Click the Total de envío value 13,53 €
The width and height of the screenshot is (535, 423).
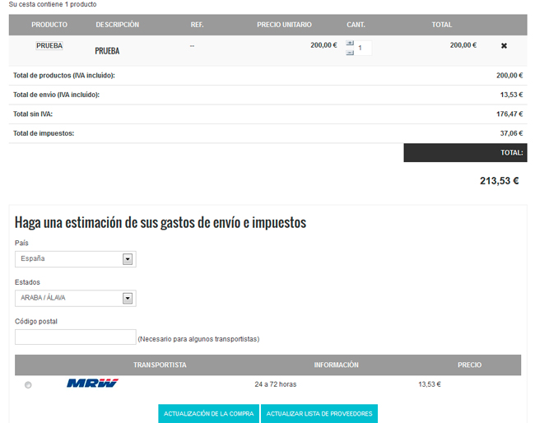click(x=511, y=95)
